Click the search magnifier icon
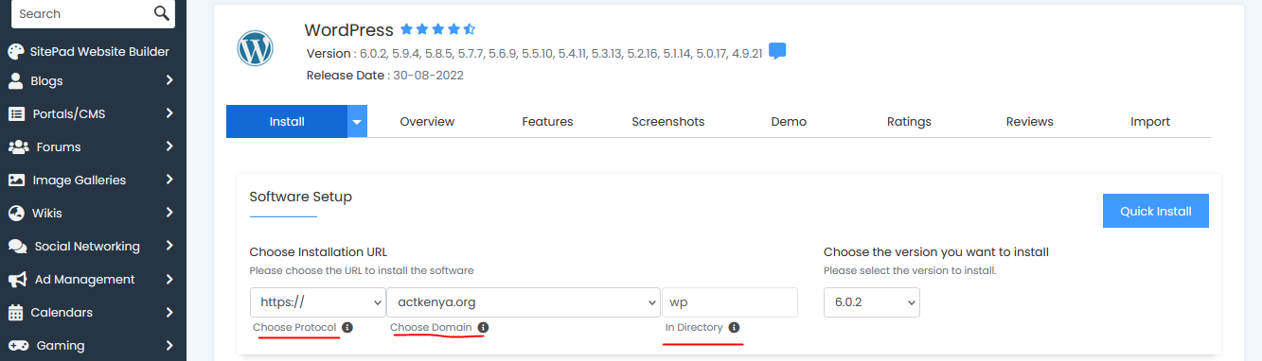This screenshot has width=1262, height=361. pyautogui.click(x=162, y=13)
